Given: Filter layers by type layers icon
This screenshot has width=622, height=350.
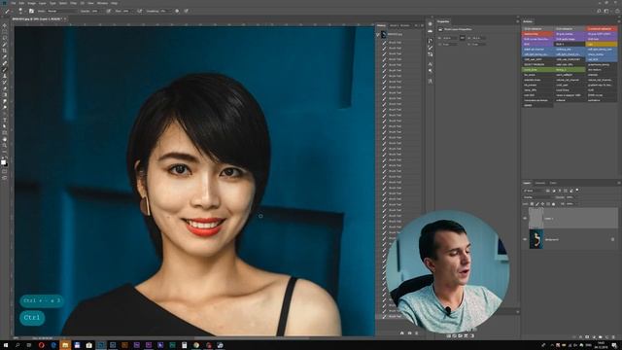Looking at the screenshot, I should (x=560, y=191).
